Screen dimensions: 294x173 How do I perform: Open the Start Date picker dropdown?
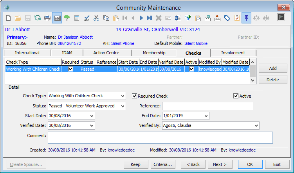click(92, 116)
